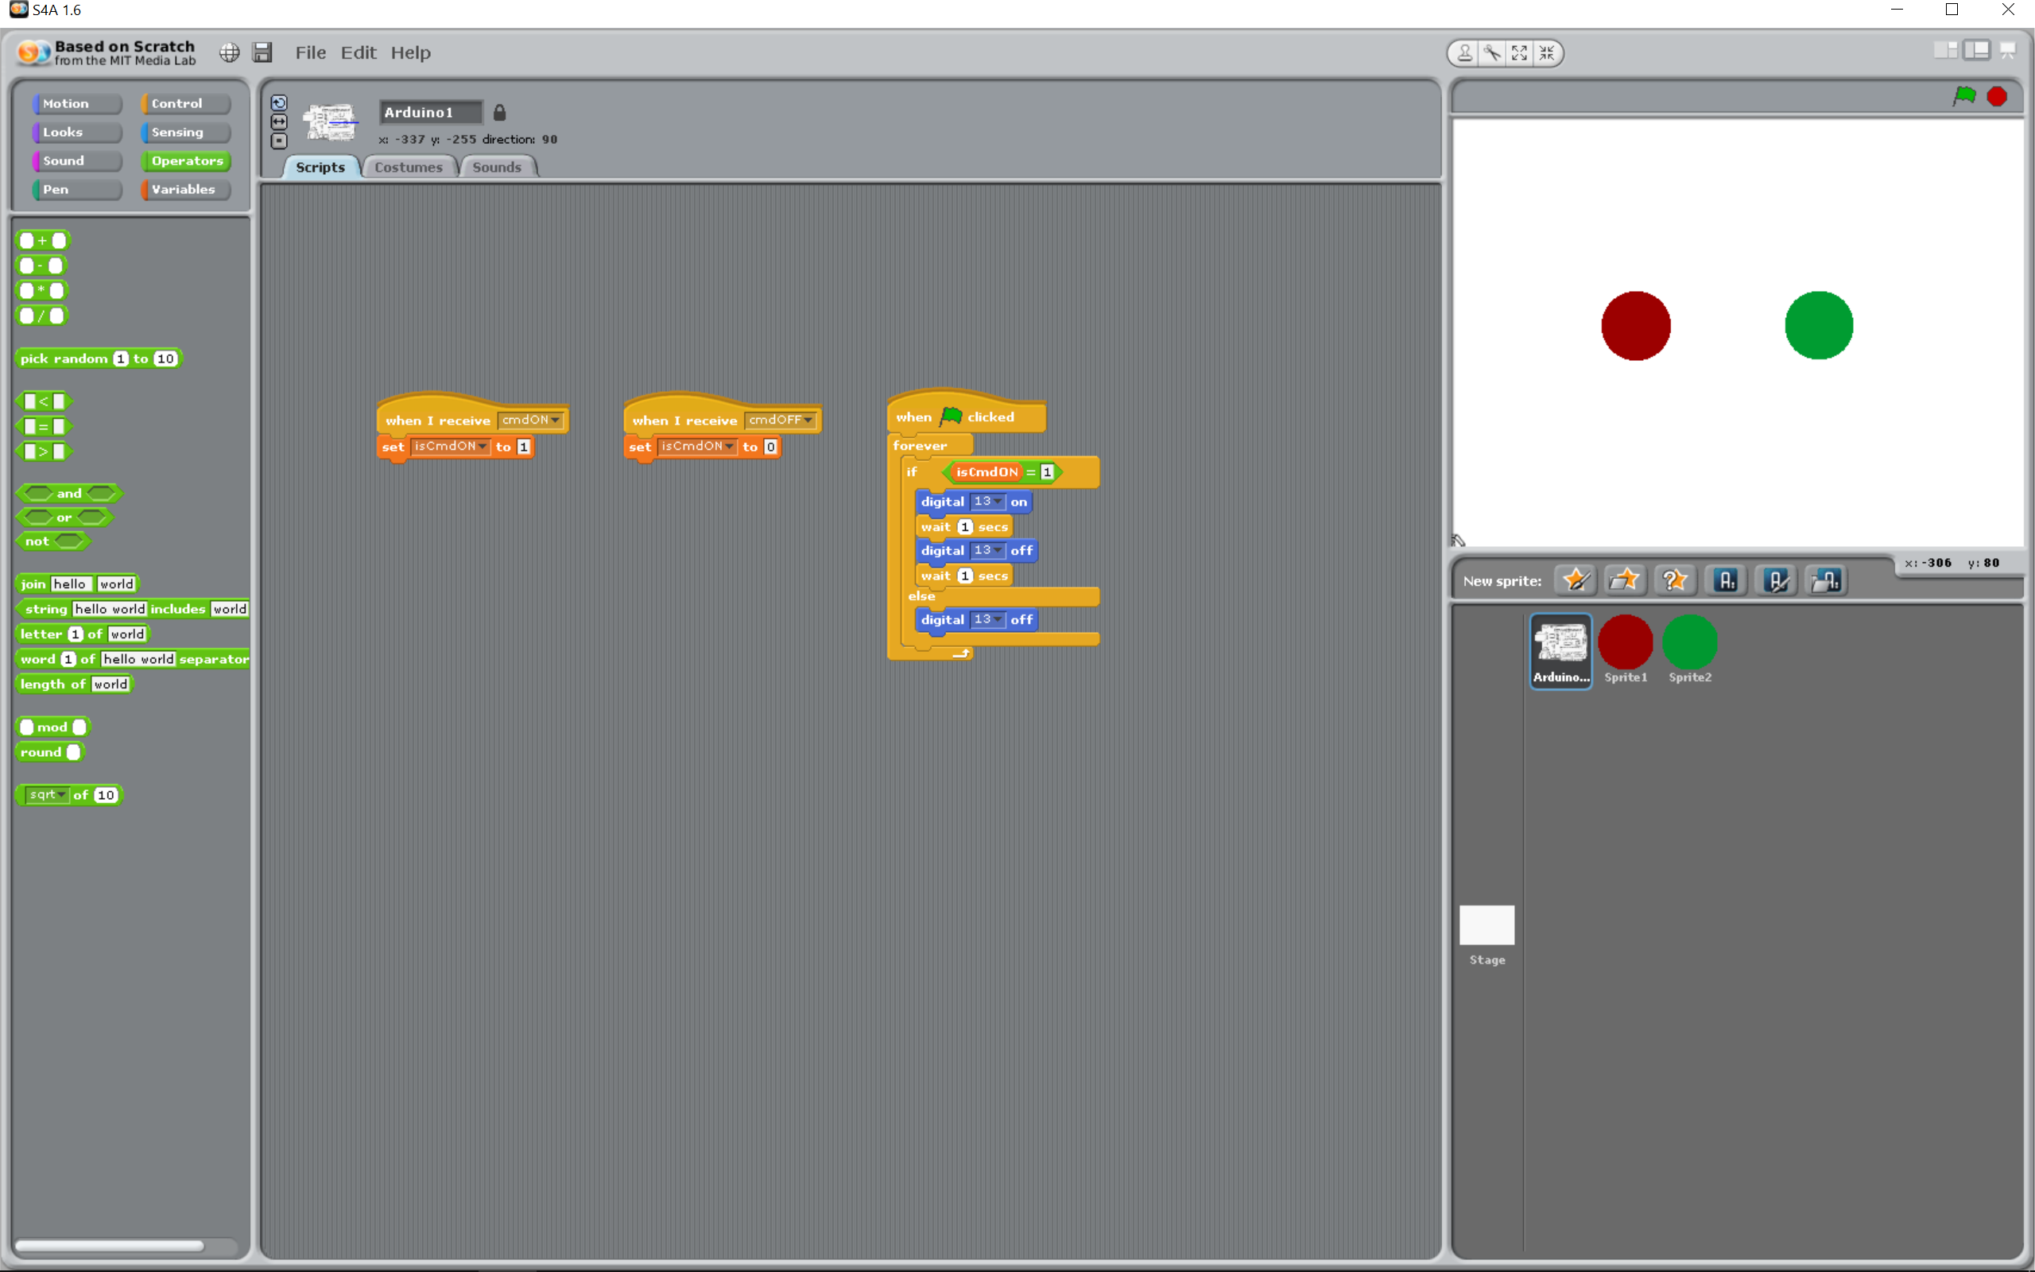The image size is (2035, 1272).
Task: Switch to small stage view
Action: point(1945,50)
